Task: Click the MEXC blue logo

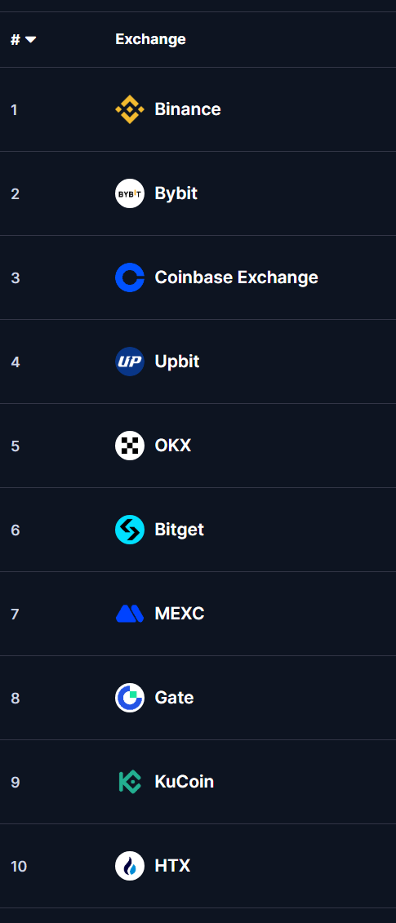Action: [130, 614]
